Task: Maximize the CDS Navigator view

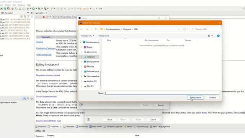Action: 31,13
